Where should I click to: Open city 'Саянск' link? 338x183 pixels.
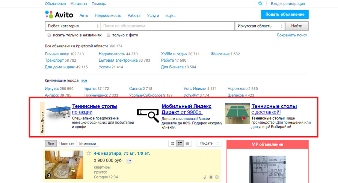click(x=136, y=89)
